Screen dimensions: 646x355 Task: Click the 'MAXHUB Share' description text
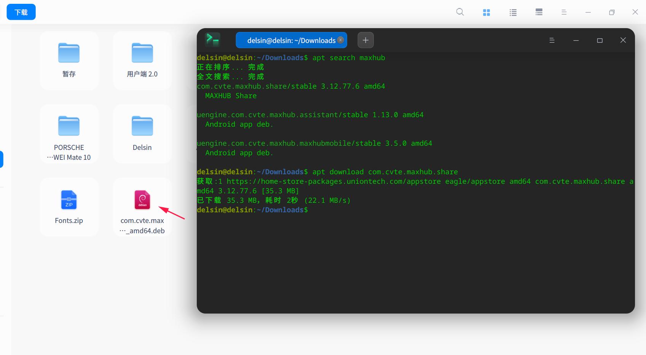point(231,96)
